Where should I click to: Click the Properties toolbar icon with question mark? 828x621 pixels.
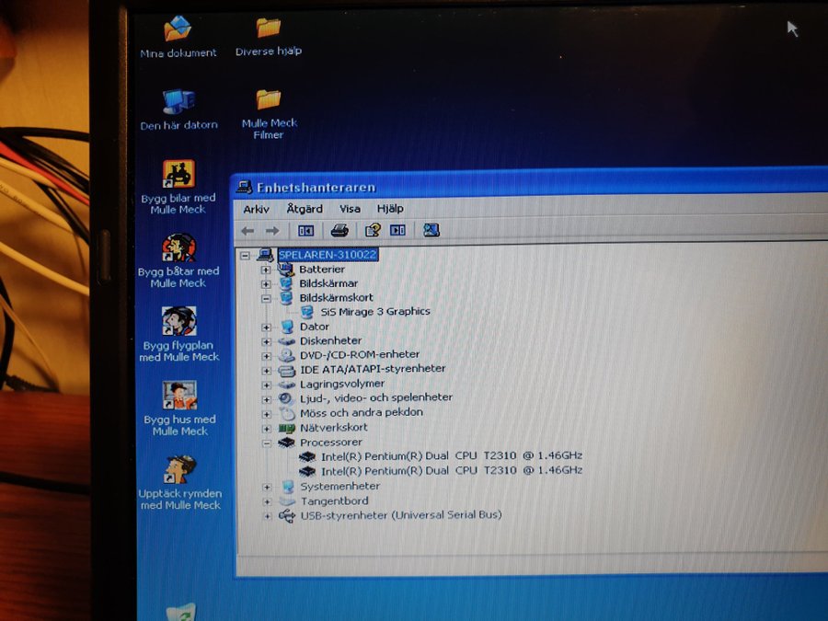click(x=373, y=230)
